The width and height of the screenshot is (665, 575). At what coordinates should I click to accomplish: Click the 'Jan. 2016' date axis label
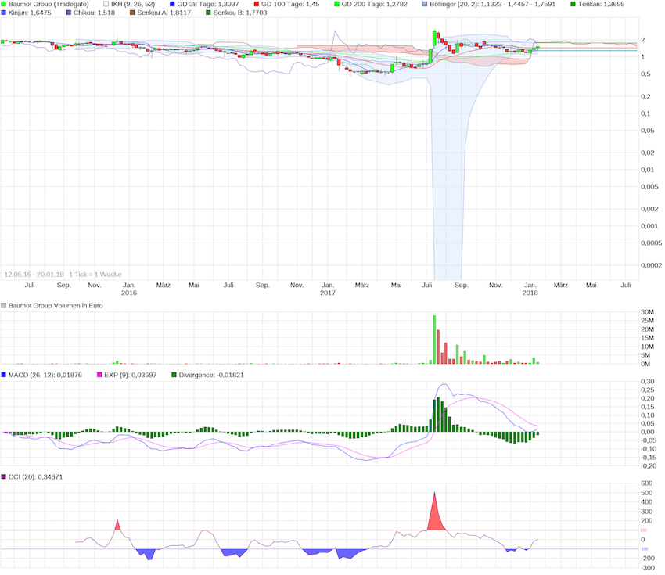tap(129, 289)
